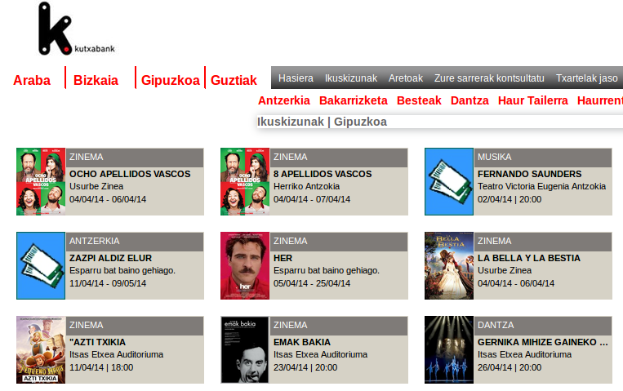623x391 pixels.
Task: Open the Aretoak menu item
Action: [x=405, y=78]
